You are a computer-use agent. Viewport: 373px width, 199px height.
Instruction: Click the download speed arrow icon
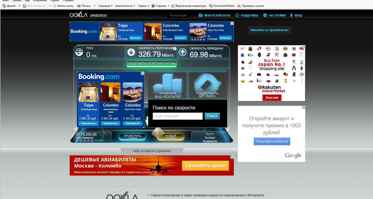(x=131, y=53)
